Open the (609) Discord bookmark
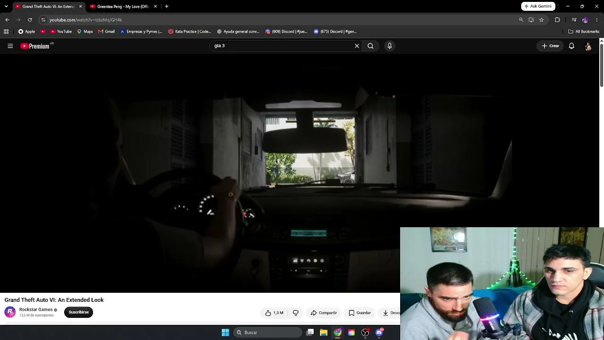 point(286,32)
